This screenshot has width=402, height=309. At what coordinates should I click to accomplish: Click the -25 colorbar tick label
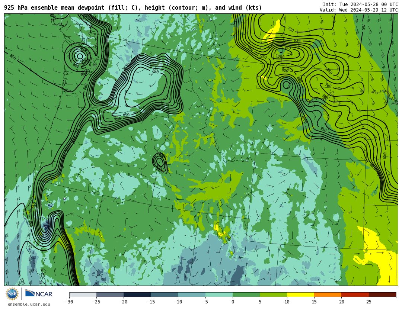[x=96, y=302]
